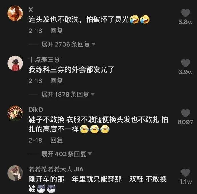The width and height of the screenshot is (197, 194).
Task: Expand 2706 replies under X's comment
Action: click(x=69, y=44)
